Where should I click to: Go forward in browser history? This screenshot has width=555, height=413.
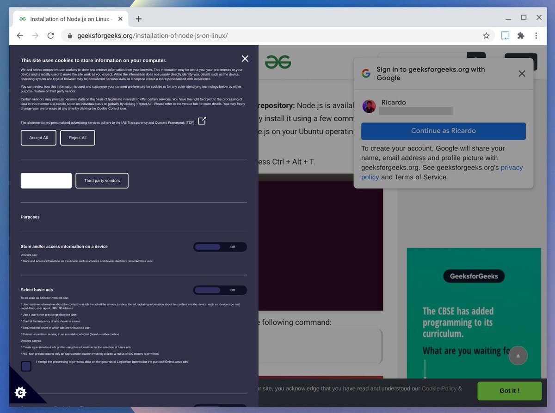pyautogui.click(x=35, y=36)
